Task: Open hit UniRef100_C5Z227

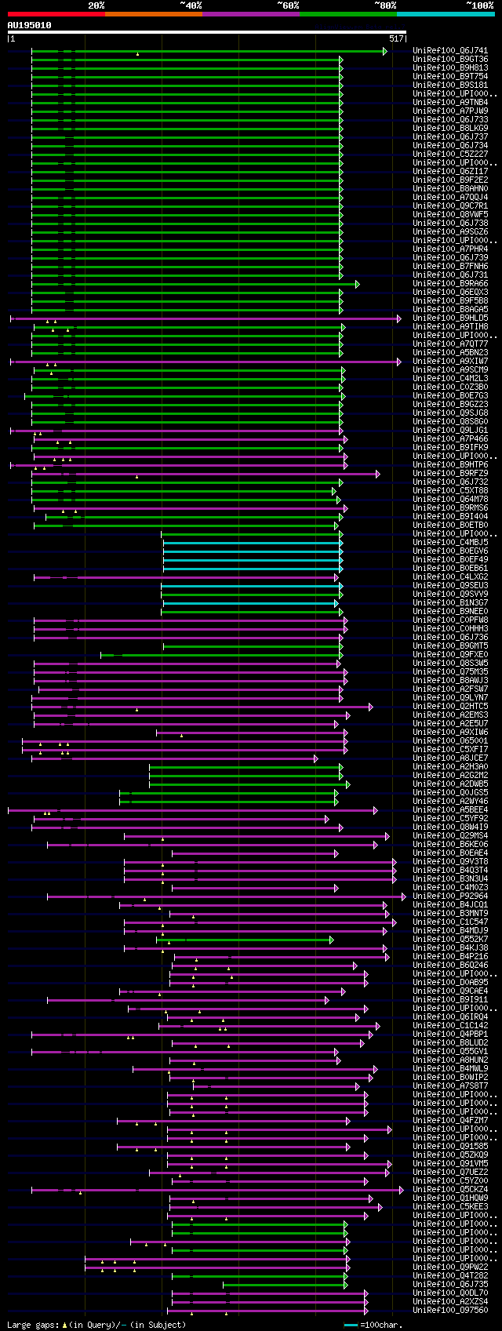Action: (450, 155)
